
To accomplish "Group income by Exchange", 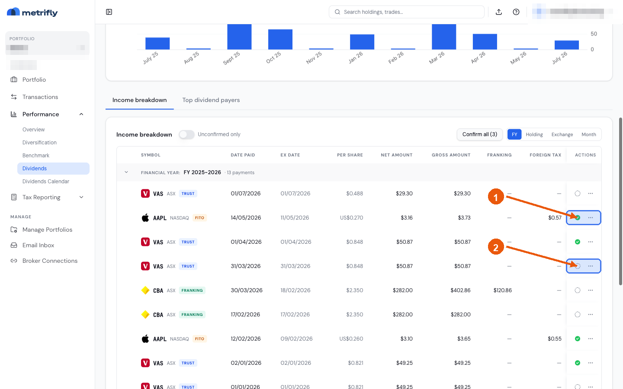I will tap(562, 134).
